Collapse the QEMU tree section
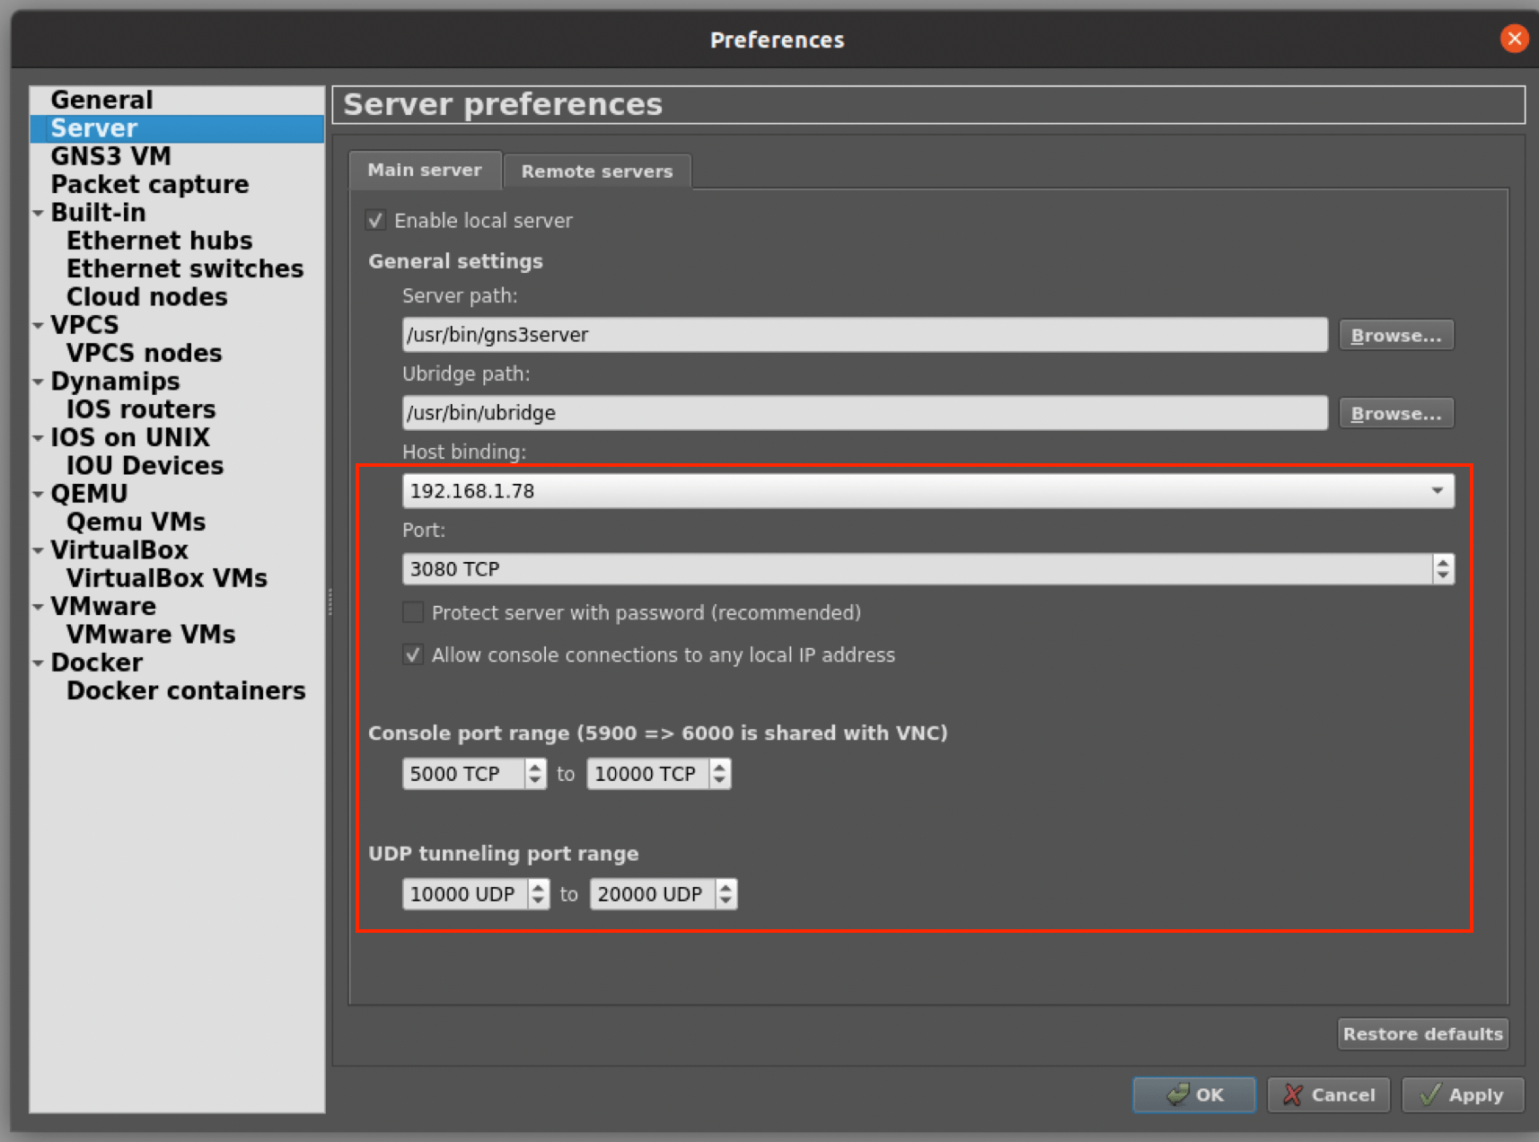Image resolution: width=1539 pixels, height=1142 pixels. [x=38, y=495]
